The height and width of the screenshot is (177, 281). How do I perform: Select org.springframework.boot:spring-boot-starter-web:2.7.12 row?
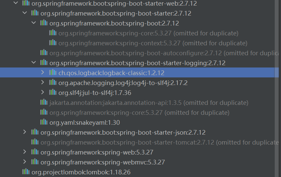pos(140,3)
